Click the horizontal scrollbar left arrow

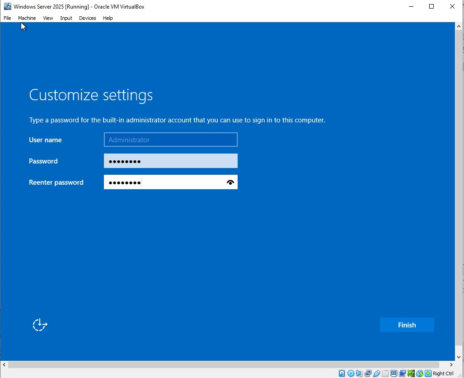[x=4, y=364]
